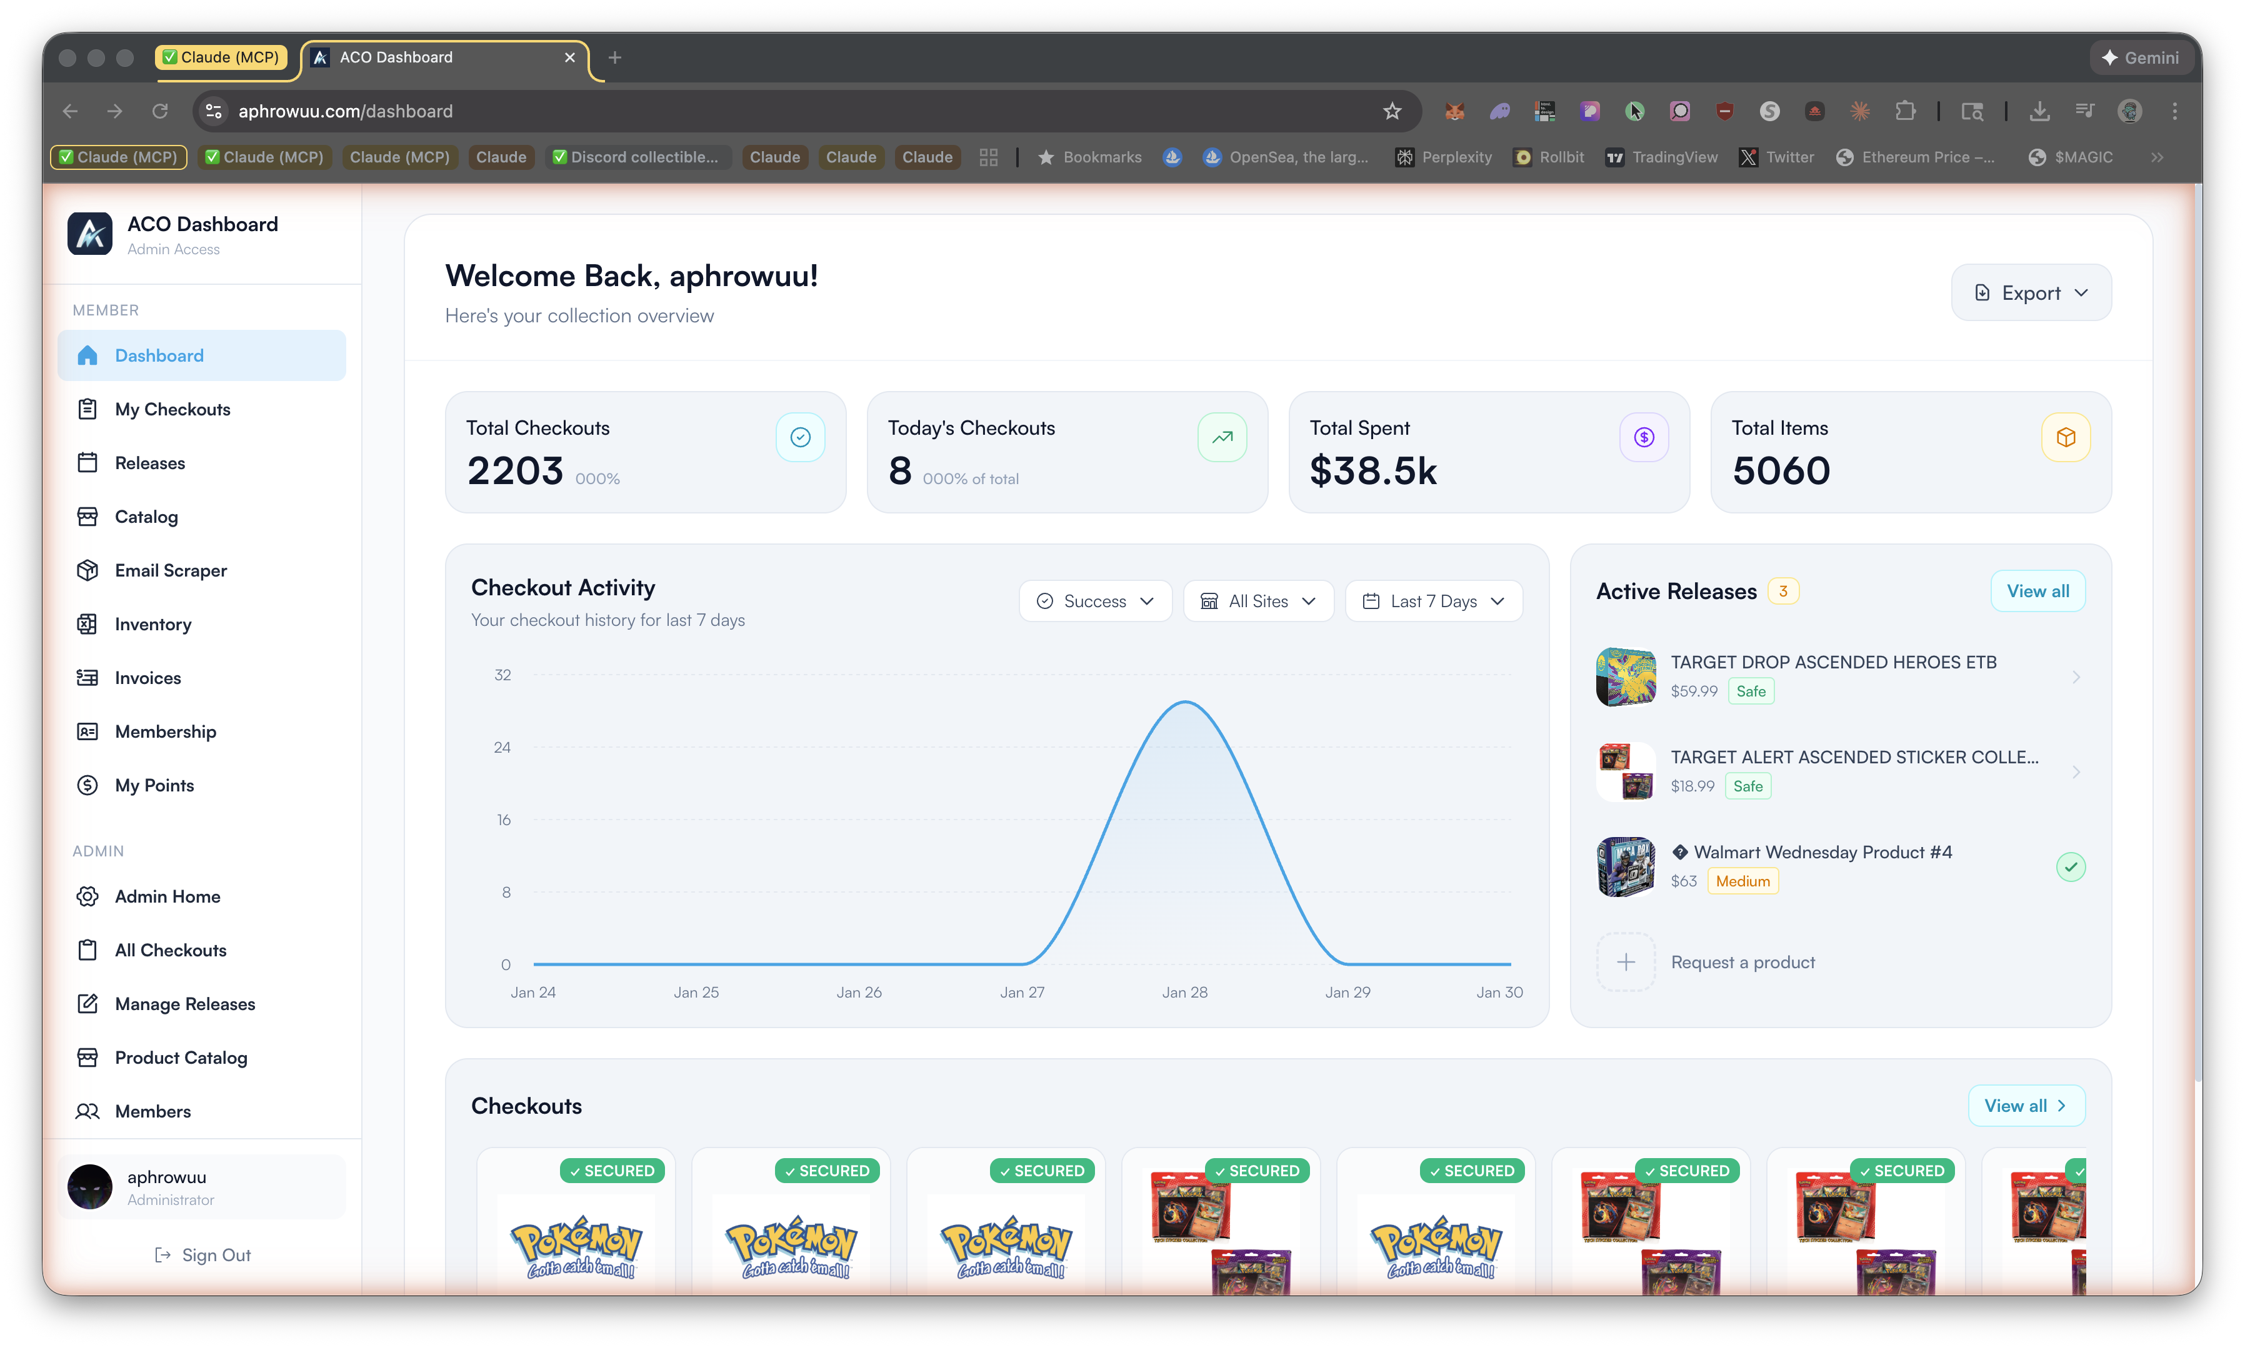This screenshot has height=1348, width=2245.
Task: Open the Success status filter dropdown
Action: point(1095,600)
